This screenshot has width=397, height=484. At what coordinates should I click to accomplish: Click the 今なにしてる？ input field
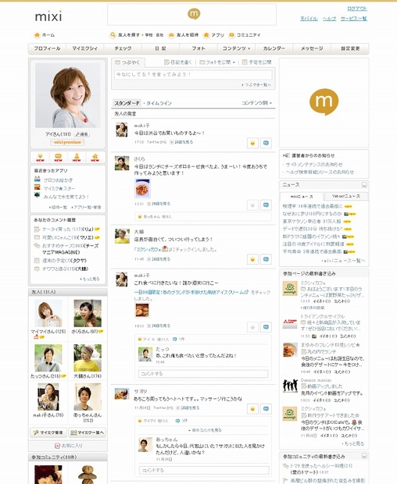[x=193, y=74]
